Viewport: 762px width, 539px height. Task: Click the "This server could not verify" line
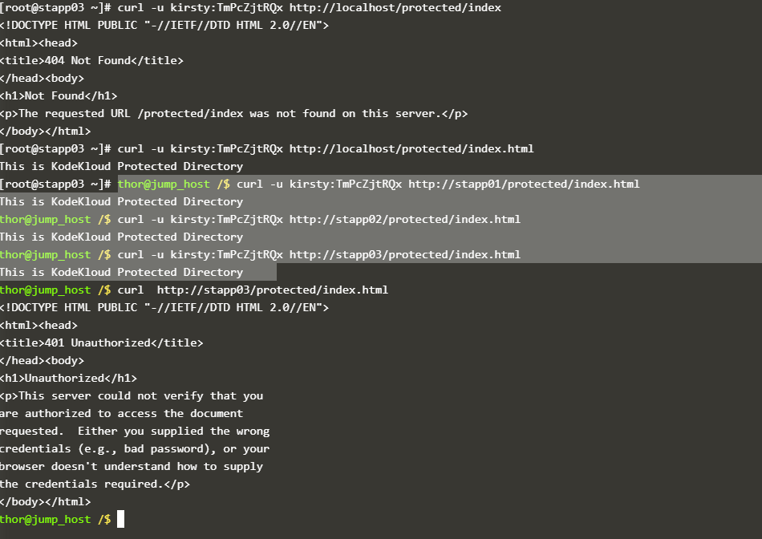(x=131, y=395)
